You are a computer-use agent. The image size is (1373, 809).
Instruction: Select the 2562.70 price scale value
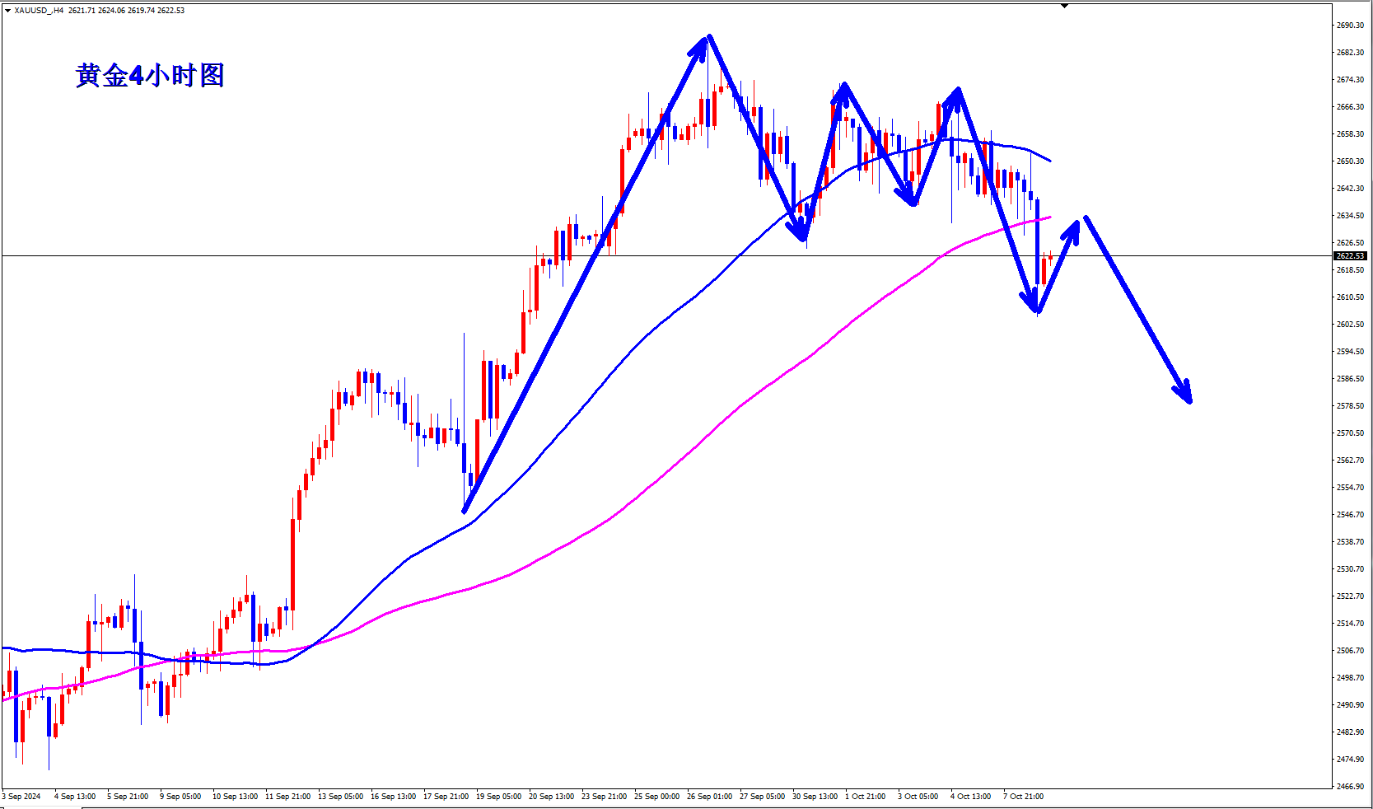(x=1350, y=461)
